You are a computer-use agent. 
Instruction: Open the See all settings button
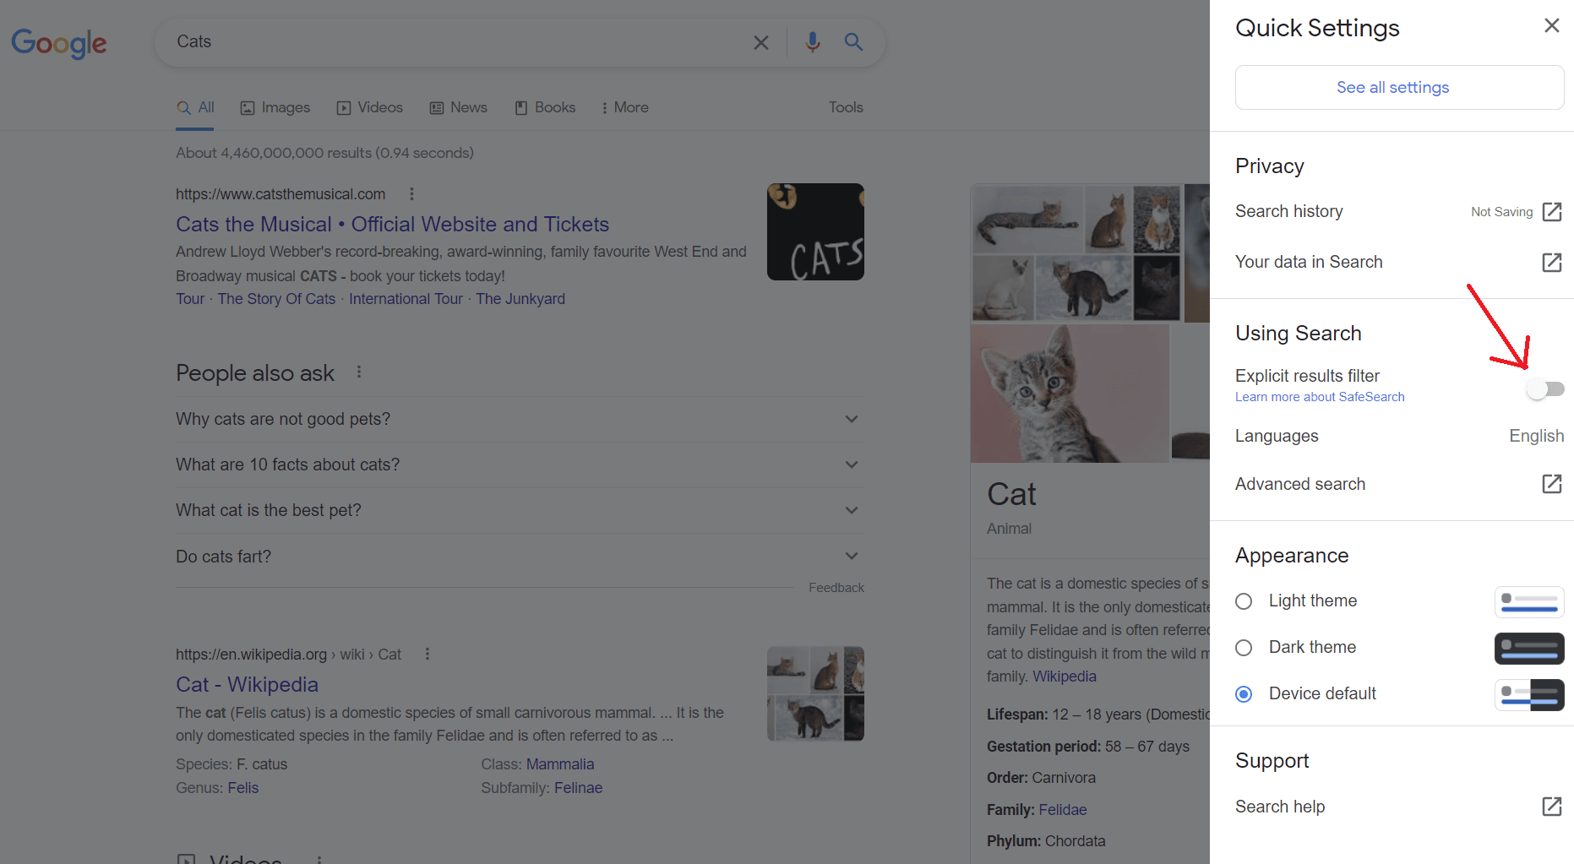point(1392,87)
